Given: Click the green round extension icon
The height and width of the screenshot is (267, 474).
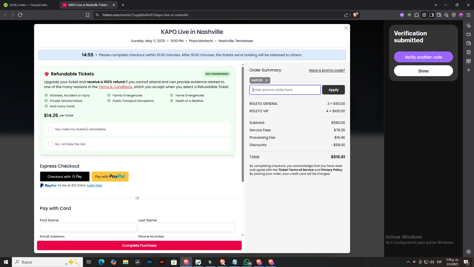Looking at the screenshot, I should 409,15.
